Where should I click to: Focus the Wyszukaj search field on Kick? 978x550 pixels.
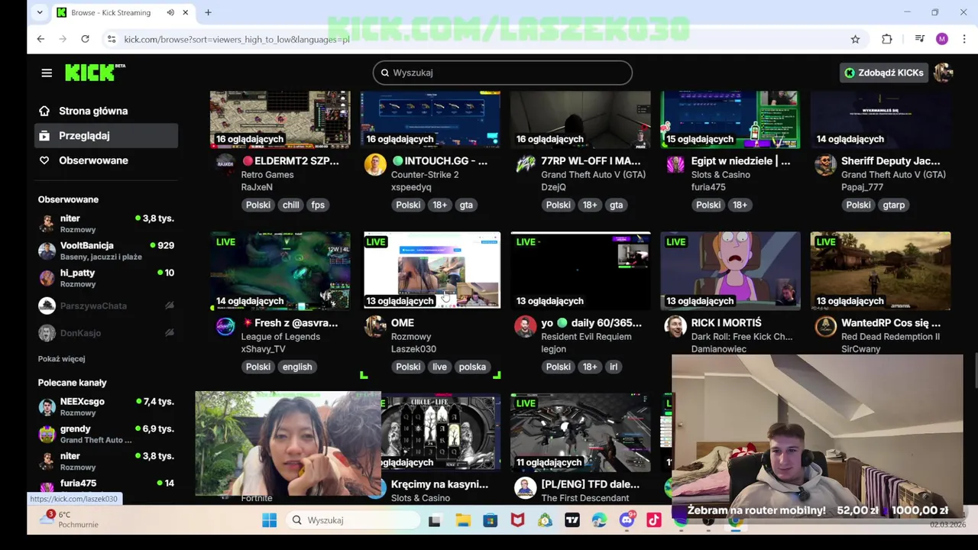pyautogui.click(x=502, y=73)
